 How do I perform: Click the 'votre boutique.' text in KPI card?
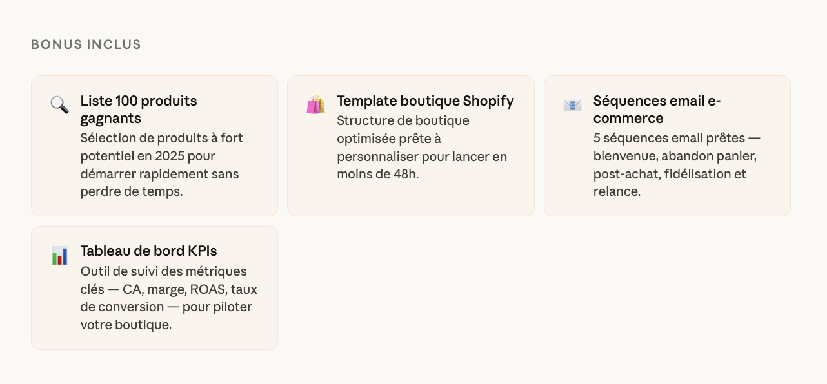pyautogui.click(x=126, y=325)
